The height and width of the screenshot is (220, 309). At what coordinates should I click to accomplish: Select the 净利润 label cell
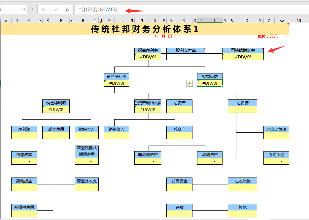(x=24, y=129)
